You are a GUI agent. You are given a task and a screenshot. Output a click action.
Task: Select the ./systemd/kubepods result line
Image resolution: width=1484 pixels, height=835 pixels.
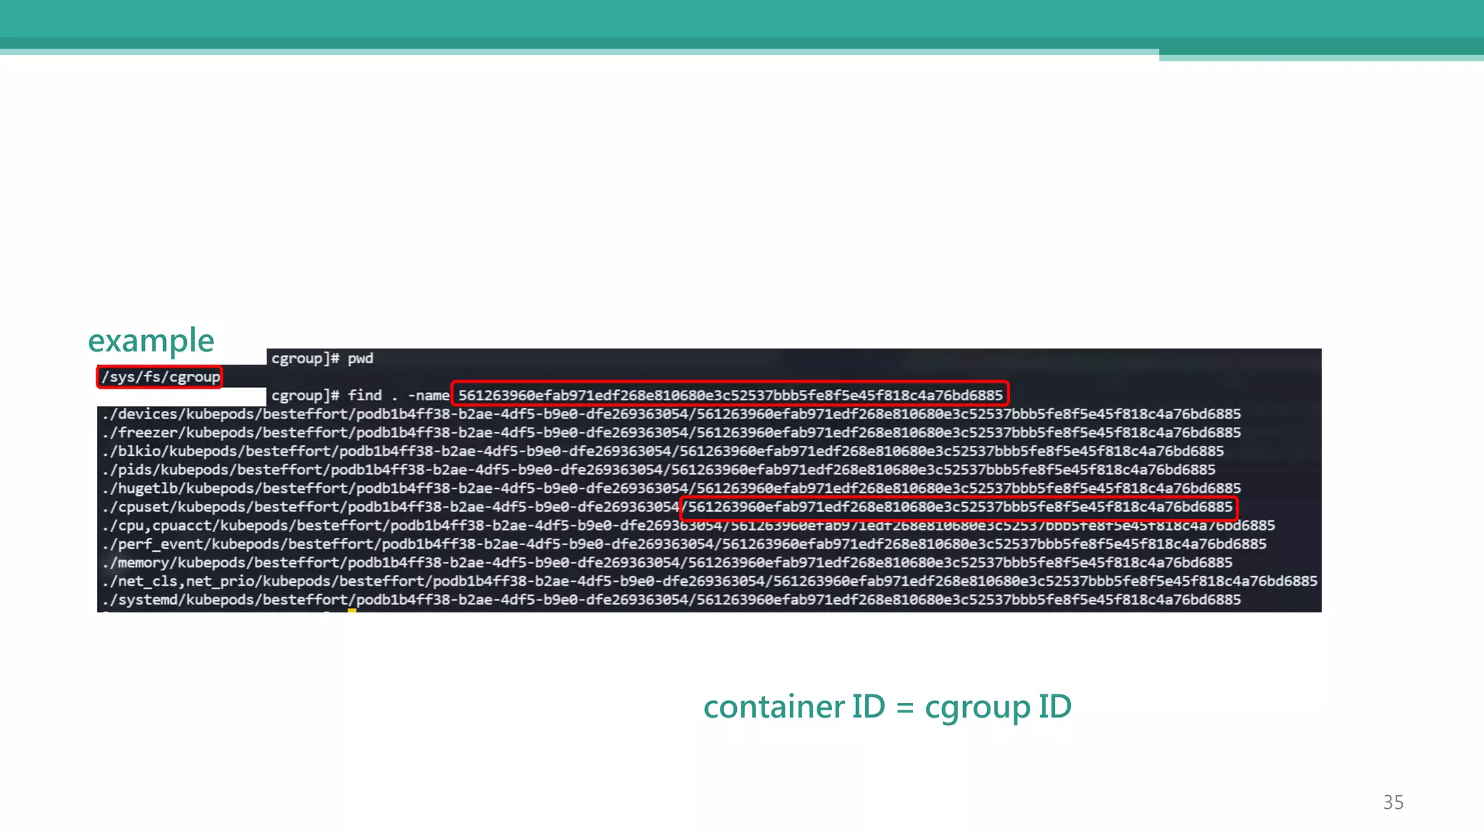[672, 600]
